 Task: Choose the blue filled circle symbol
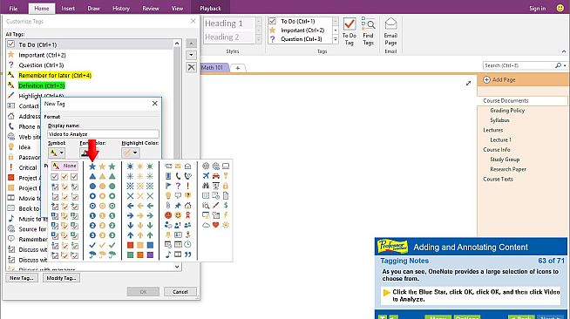tap(92, 186)
